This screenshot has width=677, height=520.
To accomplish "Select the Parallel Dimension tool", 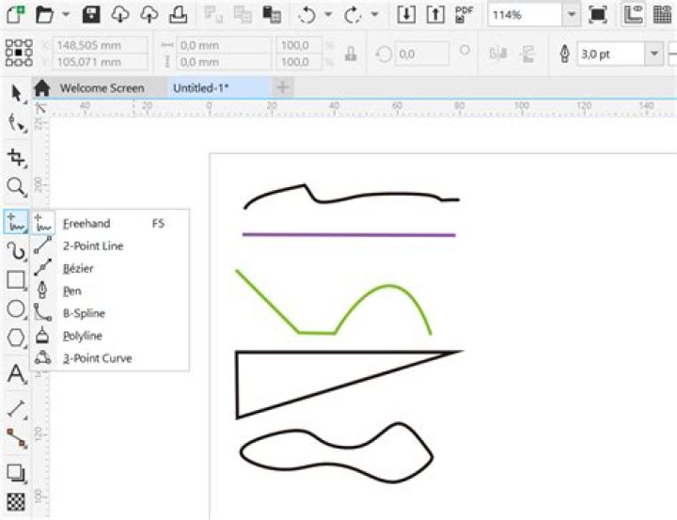I will [x=16, y=408].
